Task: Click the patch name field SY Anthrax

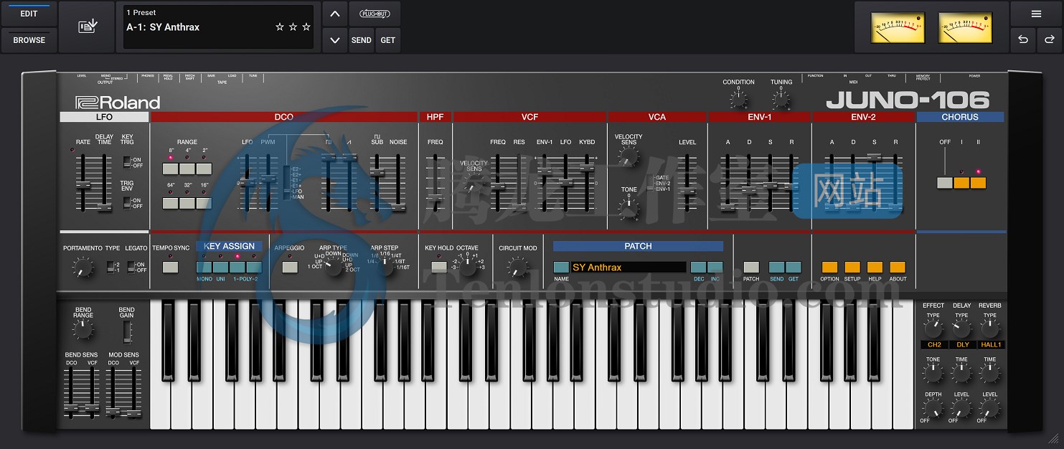Action: tap(628, 268)
